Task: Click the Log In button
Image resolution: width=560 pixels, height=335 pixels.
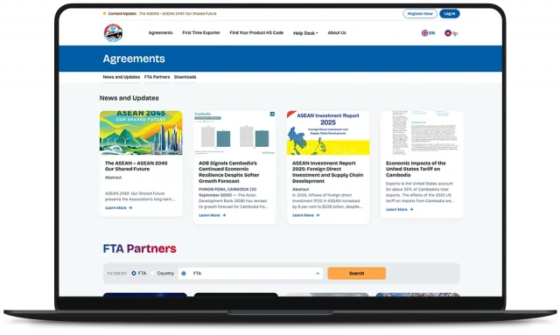Action: (x=450, y=14)
